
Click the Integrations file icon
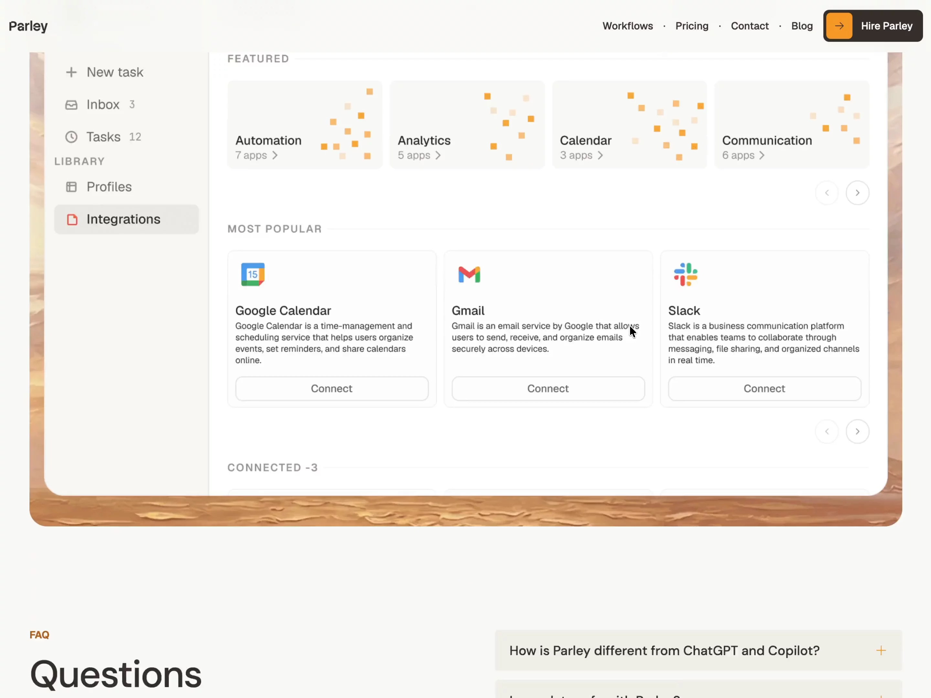(x=72, y=220)
